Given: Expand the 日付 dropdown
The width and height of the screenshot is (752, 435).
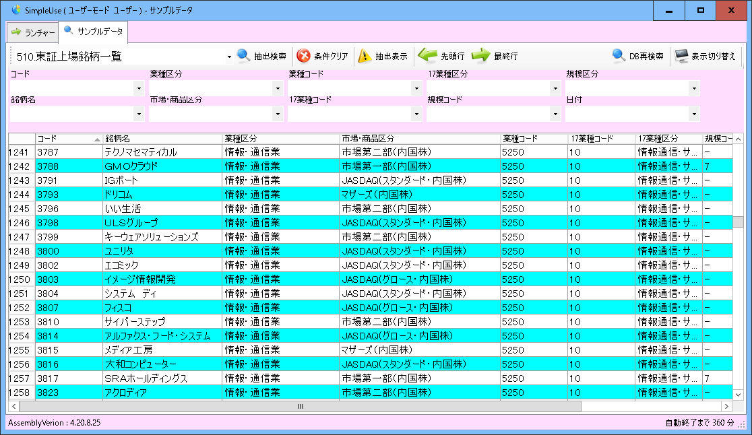Looking at the screenshot, I should [693, 113].
